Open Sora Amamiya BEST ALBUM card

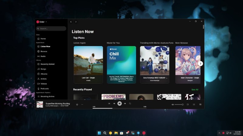click(x=155, y=65)
